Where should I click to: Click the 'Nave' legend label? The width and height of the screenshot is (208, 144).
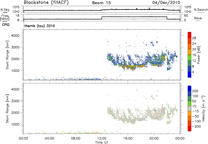point(198,18)
